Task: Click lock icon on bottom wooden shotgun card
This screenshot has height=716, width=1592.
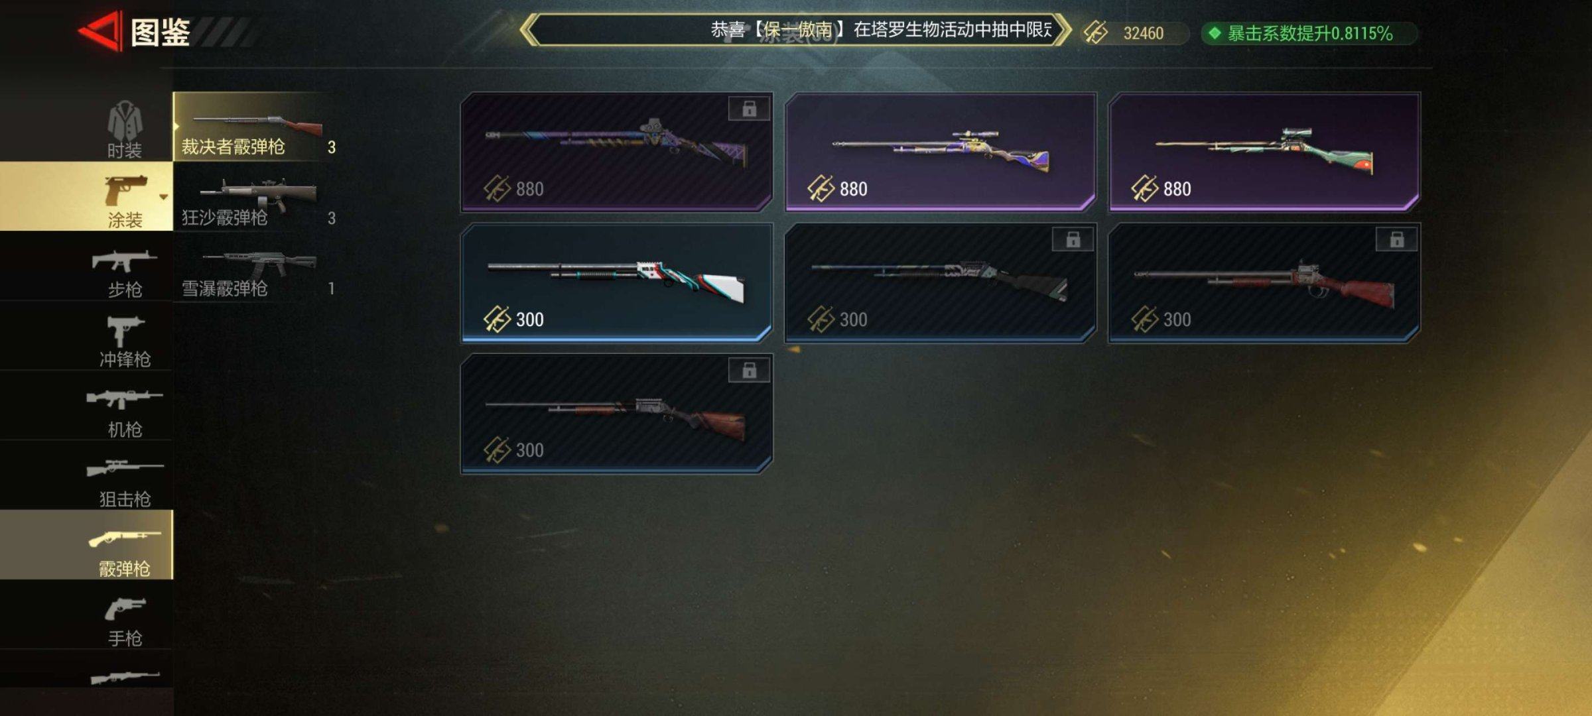Action: click(x=749, y=370)
